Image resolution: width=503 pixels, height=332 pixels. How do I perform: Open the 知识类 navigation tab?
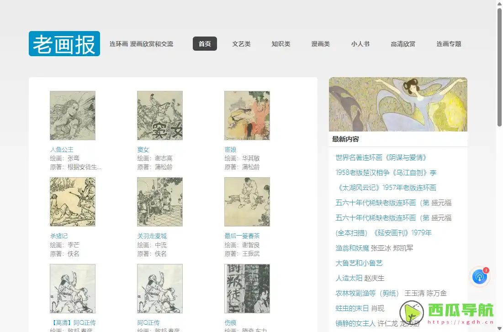(x=281, y=44)
